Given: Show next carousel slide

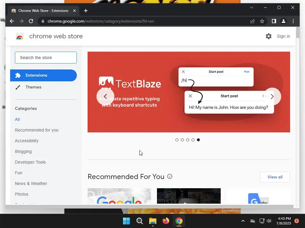Looking at the screenshot, I should 272,96.
